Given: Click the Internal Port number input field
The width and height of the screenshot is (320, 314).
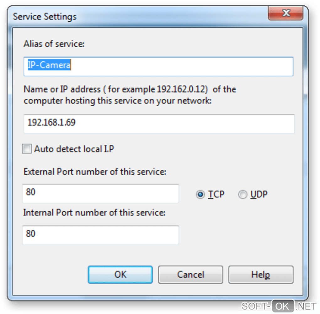Looking at the screenshot, I should pos(100,235).
